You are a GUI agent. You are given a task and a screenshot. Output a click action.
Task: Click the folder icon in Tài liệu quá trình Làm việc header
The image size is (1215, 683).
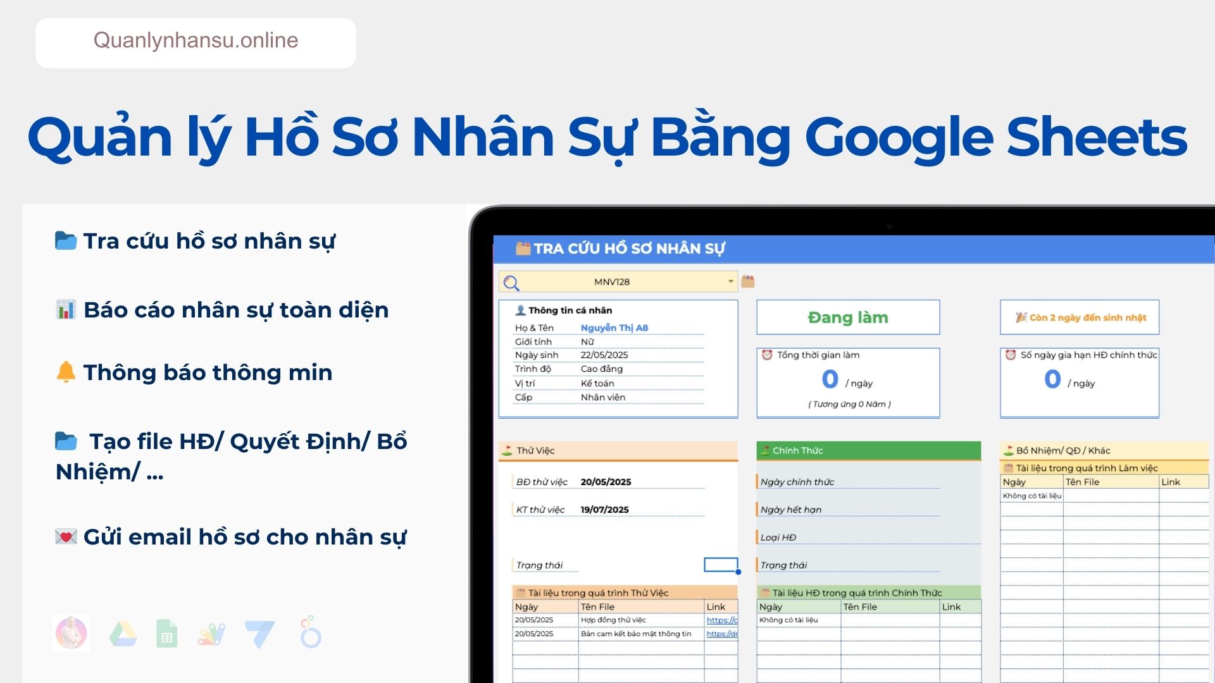pyautogui.click(x=1009, y=468)
